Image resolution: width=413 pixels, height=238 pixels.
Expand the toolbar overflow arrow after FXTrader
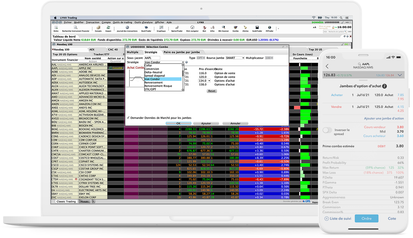pyautogui.click(x=278, y=29)
